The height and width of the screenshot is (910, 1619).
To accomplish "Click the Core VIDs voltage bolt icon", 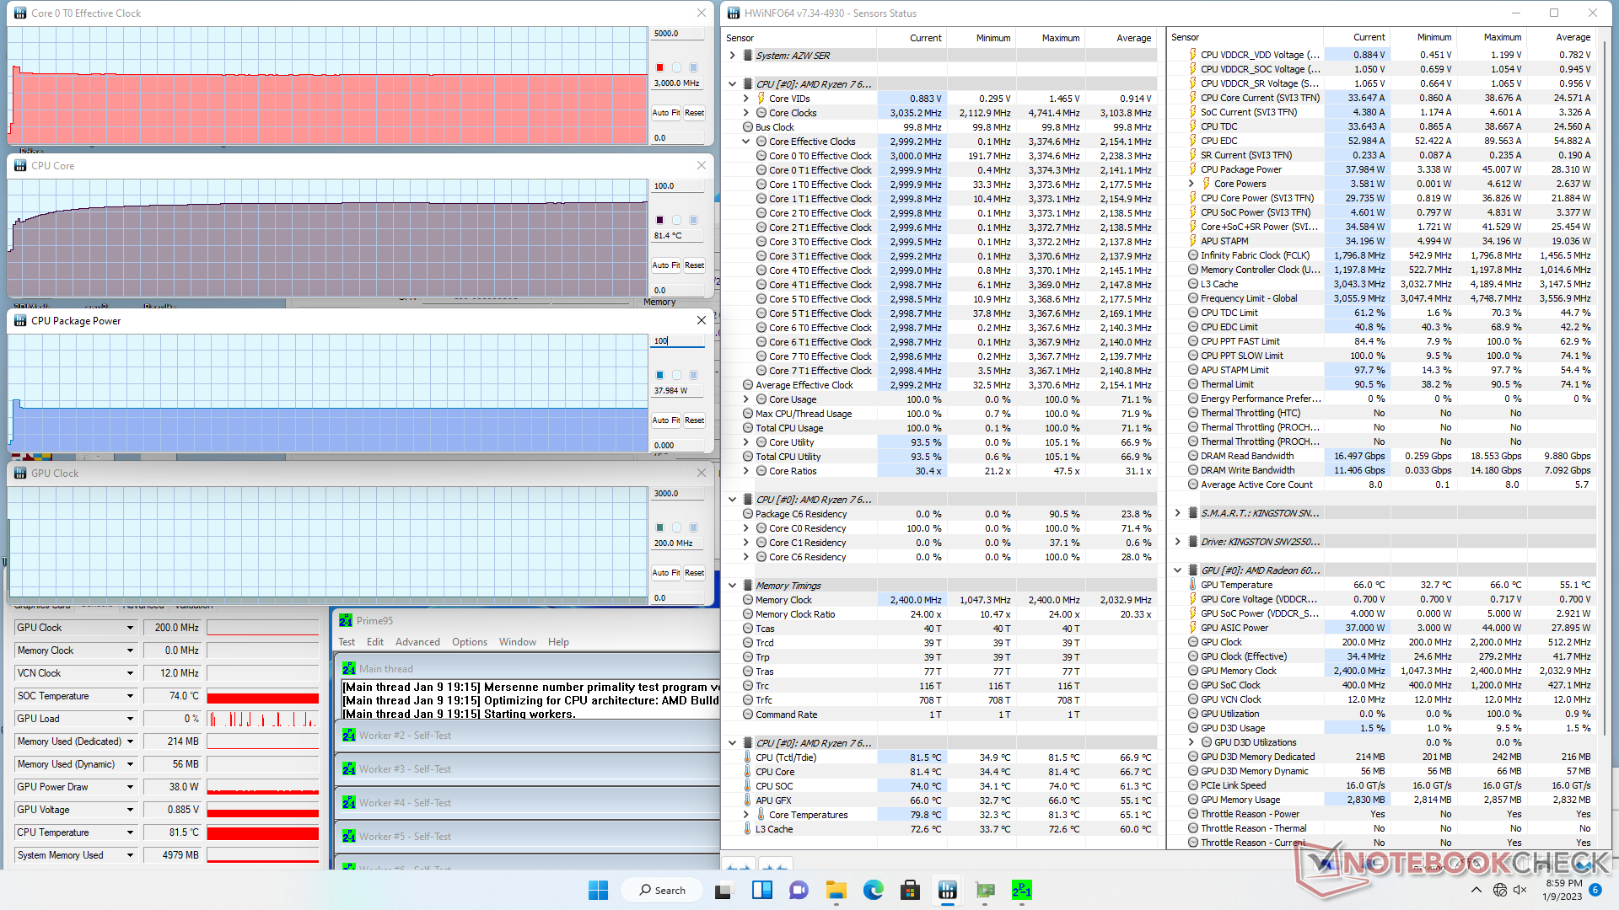I will pos(761,99).
